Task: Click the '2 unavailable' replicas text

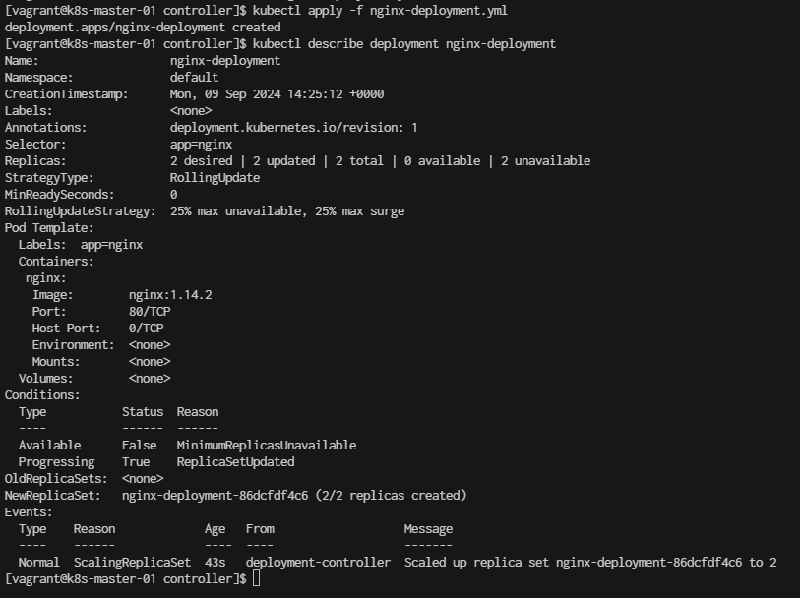Action: 545,161
